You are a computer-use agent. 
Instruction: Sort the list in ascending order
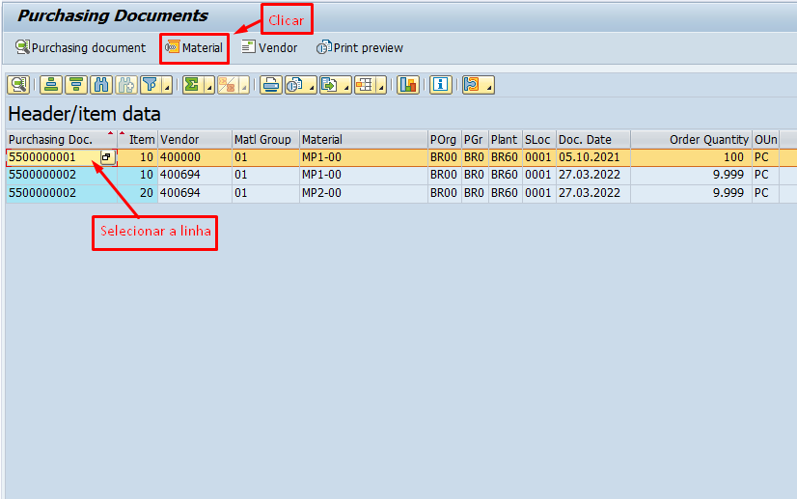(50, 85)
